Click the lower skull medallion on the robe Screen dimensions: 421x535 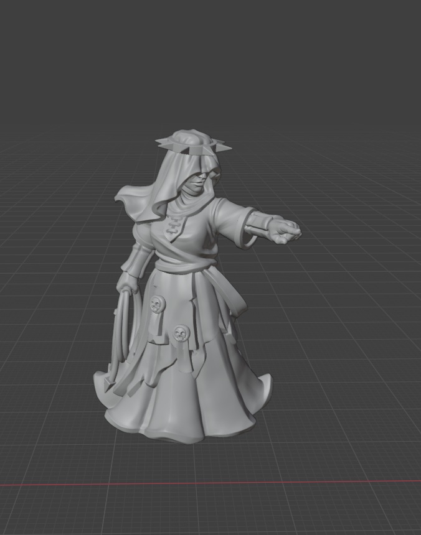pos(180,334)
